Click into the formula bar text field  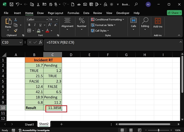pyautogui.click(x=113, y=45)
